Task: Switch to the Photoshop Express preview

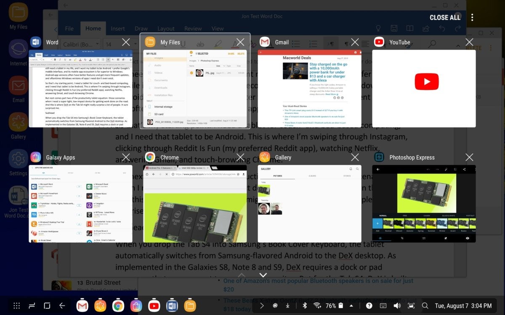Action: [x=424, y=204]
